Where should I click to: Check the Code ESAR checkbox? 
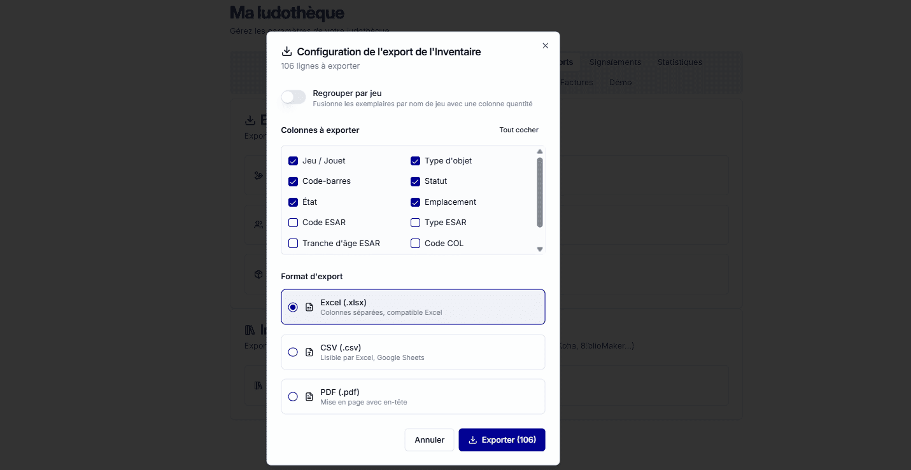tap(293, 223)
